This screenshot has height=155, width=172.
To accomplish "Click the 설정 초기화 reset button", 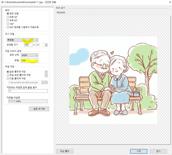I will point(39,109).
